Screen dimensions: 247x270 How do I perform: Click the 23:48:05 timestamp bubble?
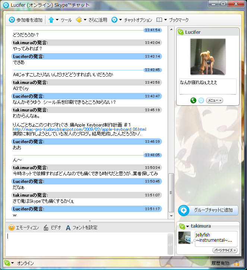[x=152, y=155]
